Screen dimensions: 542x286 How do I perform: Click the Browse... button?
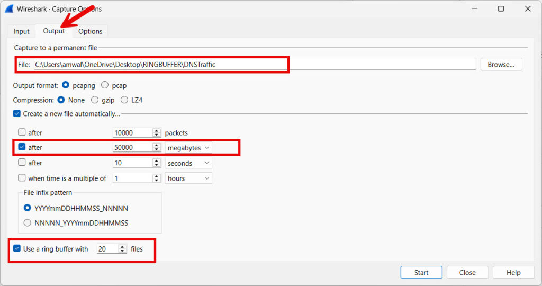(x=501, y=65)
